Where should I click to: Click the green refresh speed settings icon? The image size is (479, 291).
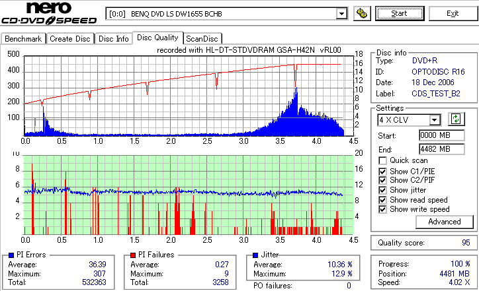pyautogui.click(x=456, y=119)
